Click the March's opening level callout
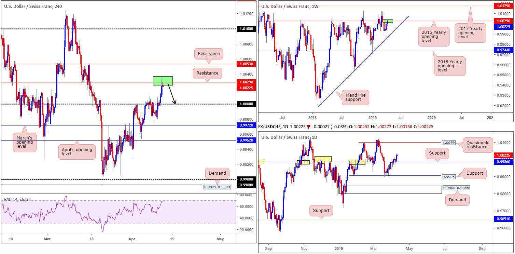Viewport: 515px width, 254px height. tap(24, 143)
